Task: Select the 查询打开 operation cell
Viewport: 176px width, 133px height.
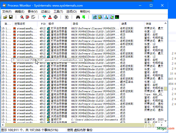Action: [56, 120]
